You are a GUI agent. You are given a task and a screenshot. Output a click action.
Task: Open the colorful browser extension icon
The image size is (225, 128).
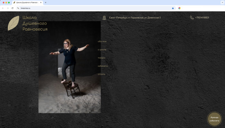[x=179, y=8]
